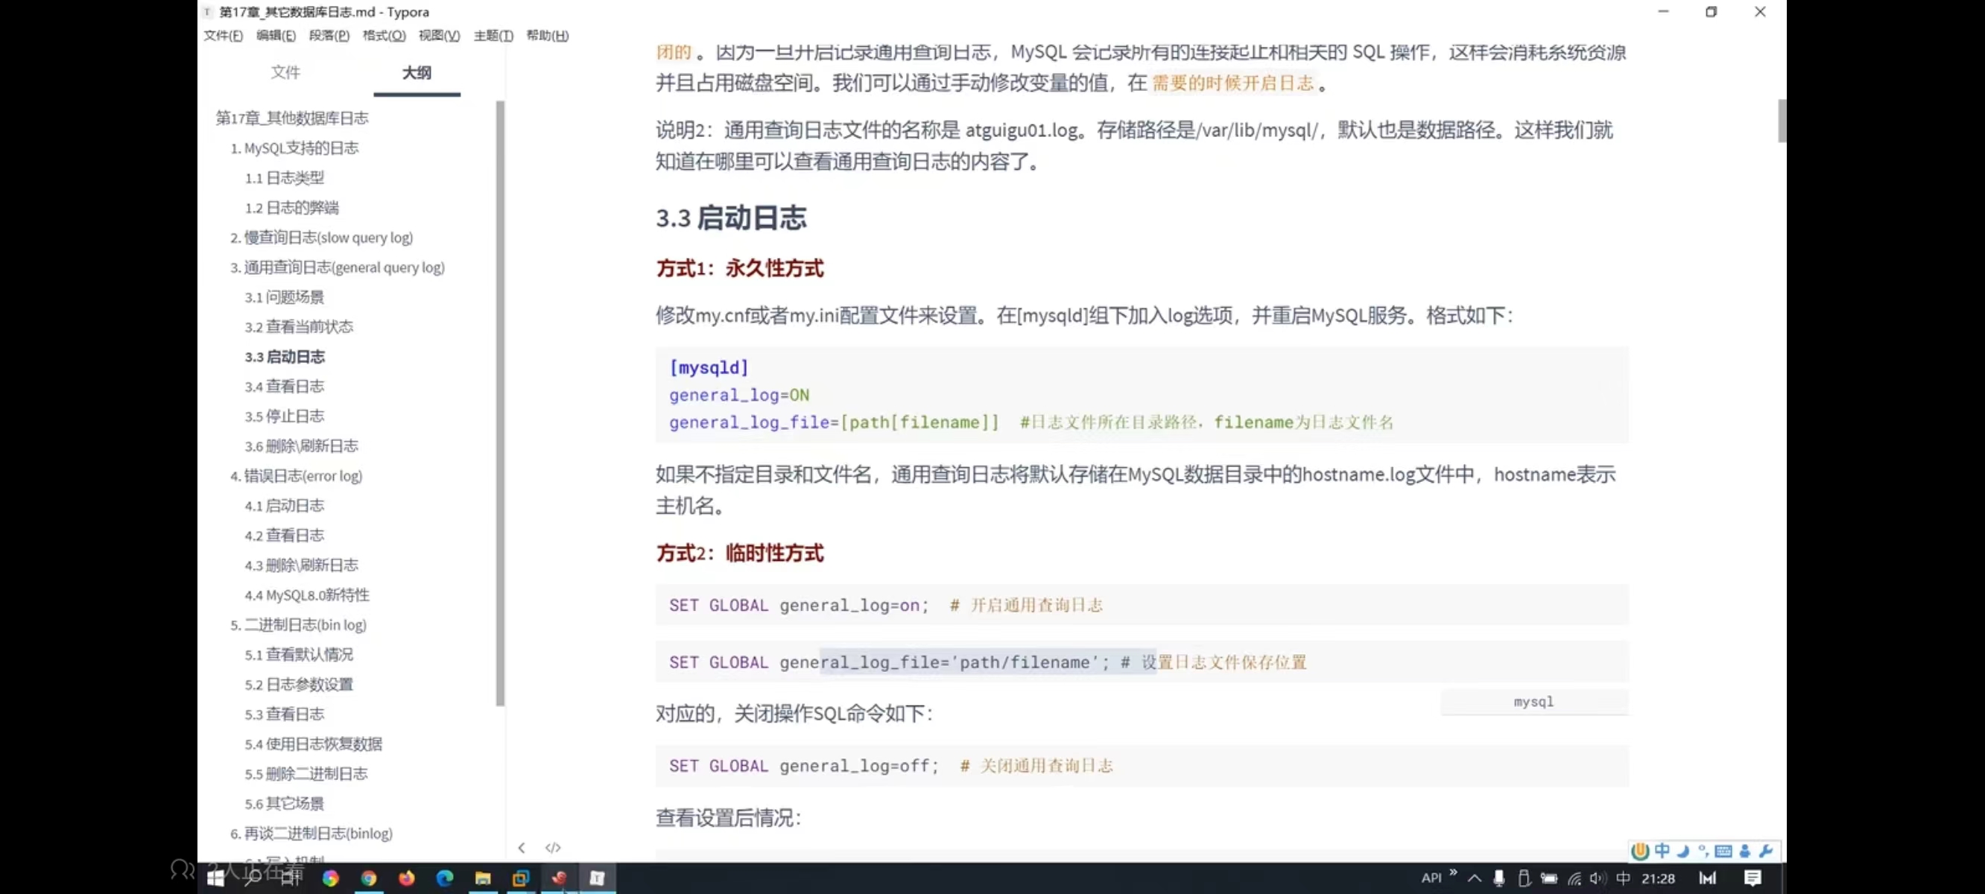Viewport: 1985px width, 894px height.
Task: Toggle IME Chinese mode 中 in floating bar
Action: click(x=1662, y=851)
